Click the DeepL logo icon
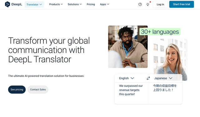 [7, 4]
